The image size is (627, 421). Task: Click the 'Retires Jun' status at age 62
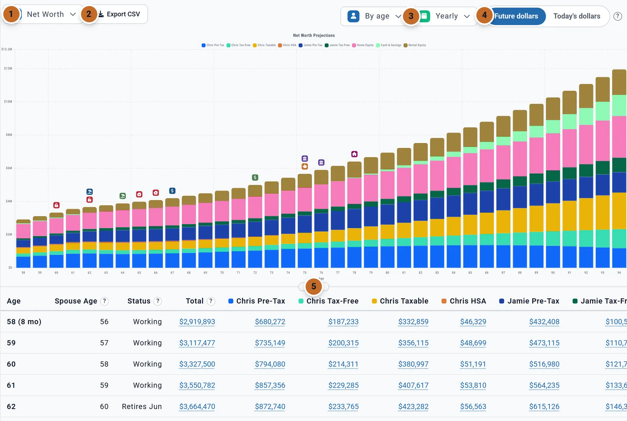142,406
